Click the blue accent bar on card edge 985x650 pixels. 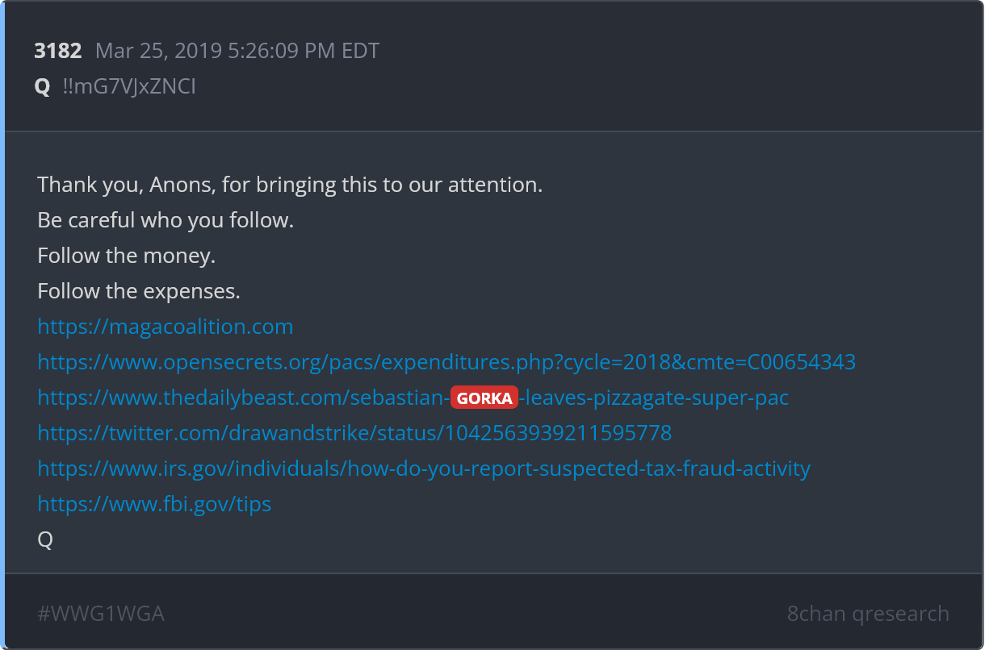2,325
